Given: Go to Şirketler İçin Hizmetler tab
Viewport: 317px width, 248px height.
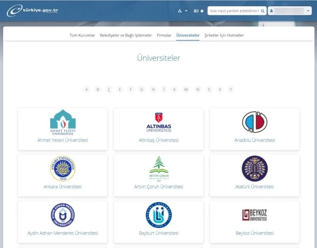Looking at the screenshot, I should [x=224, y=35].
